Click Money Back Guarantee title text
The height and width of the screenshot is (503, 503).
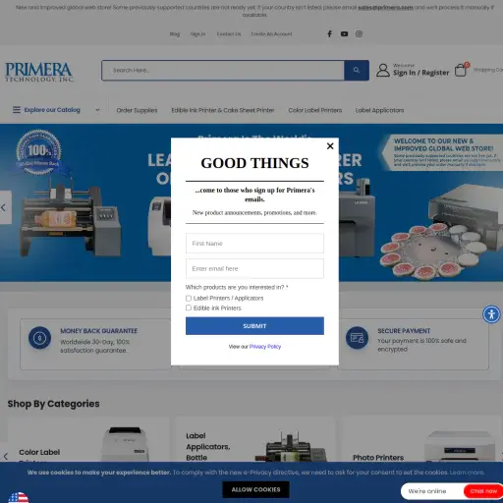click(x=99, y=331)
